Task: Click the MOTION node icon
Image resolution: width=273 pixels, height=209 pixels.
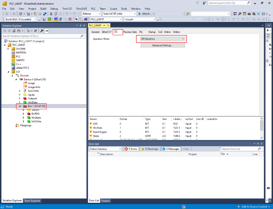Action: pos(14,52)
